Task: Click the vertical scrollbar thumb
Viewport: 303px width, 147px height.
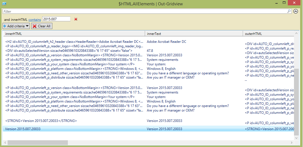Action: 296,104
